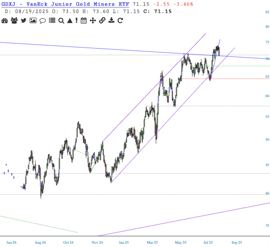Click the Mar 25 date label
Viewport: 270px width, 247px height.
(152, 243)
